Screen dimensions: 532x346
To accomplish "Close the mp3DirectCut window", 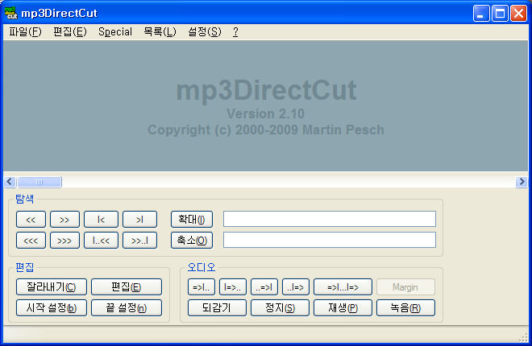I will tap(519, 13).
